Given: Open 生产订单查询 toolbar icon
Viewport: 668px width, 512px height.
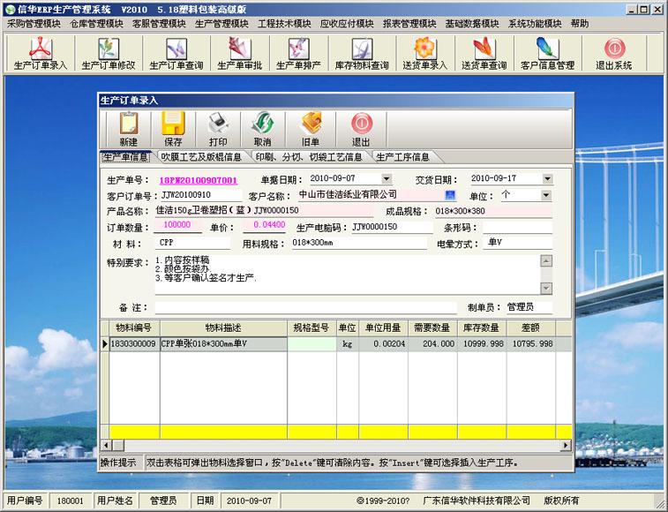Looking at the screenshot, I should (176, 54).
